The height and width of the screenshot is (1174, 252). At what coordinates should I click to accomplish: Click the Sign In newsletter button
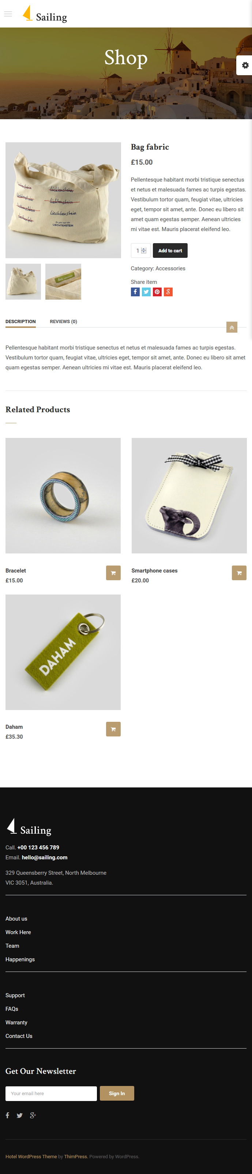[x=117, y=1094]
